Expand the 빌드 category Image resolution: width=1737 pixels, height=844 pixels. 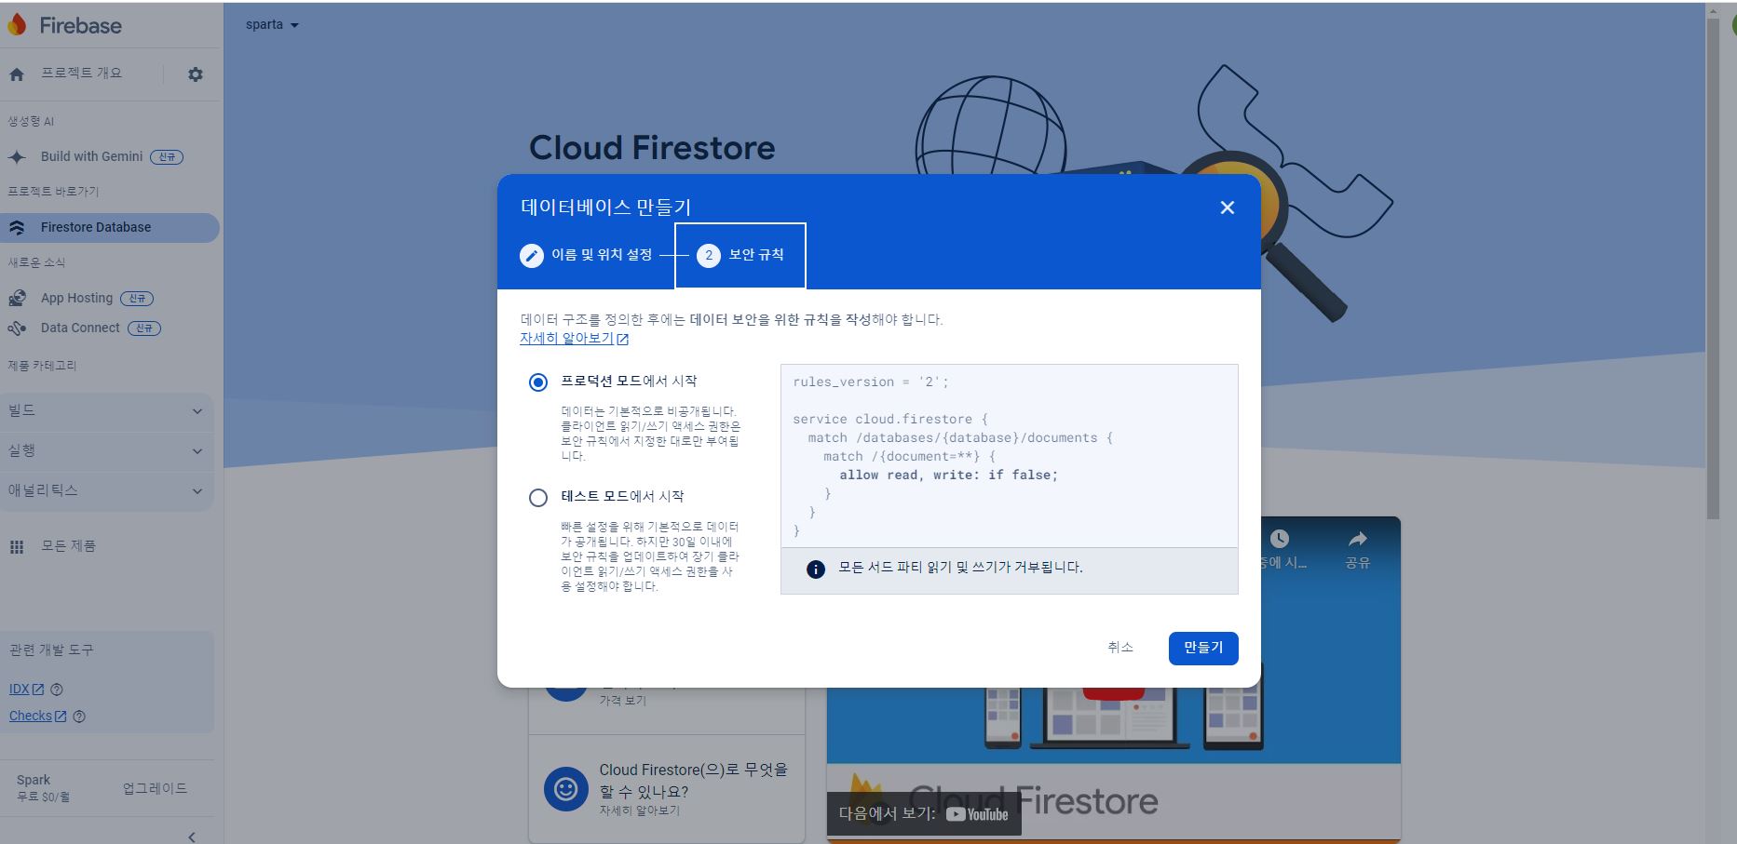[x=107, y=411]
